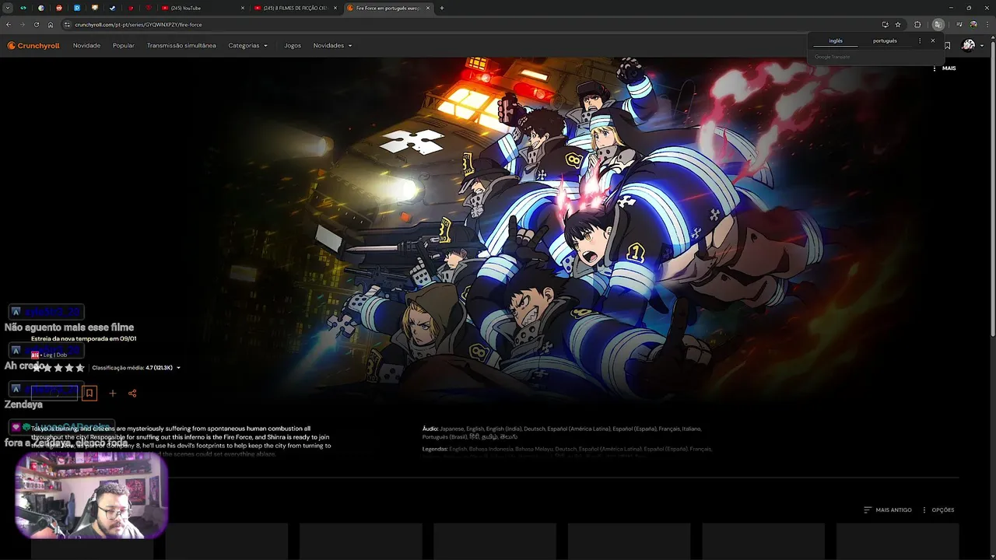Open the Jogos page

(x=293, y=46)
